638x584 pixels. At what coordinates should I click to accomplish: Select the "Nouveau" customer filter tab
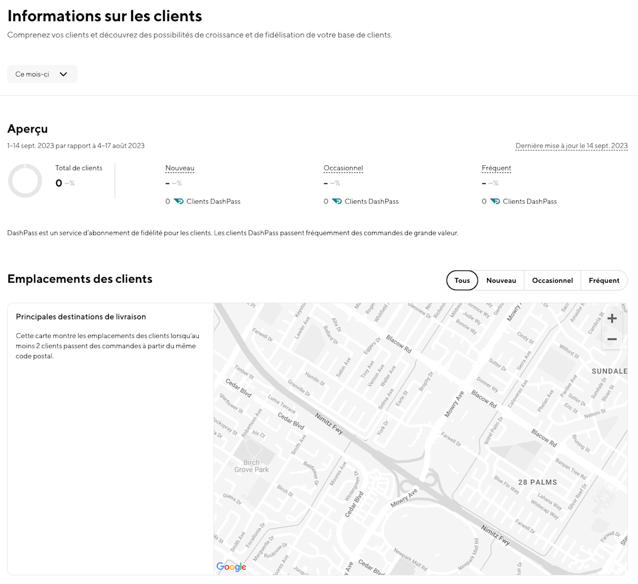click(501, 281)
